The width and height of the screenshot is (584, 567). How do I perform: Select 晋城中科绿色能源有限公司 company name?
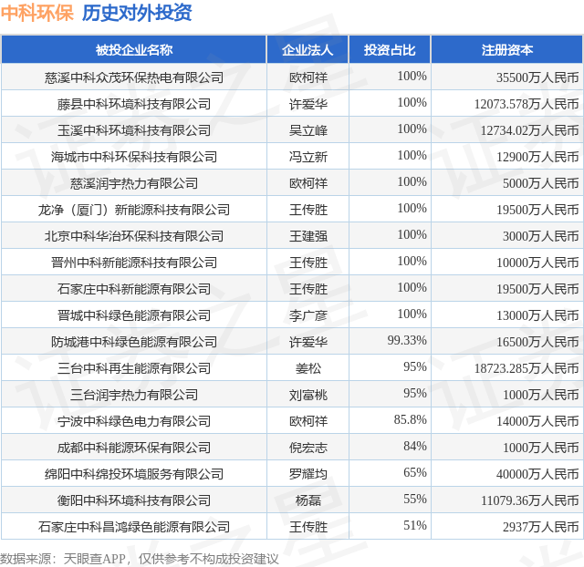(134, 315)
